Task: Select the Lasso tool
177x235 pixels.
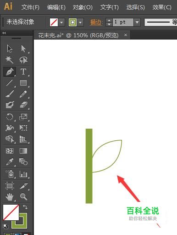Action: point(23,60)
